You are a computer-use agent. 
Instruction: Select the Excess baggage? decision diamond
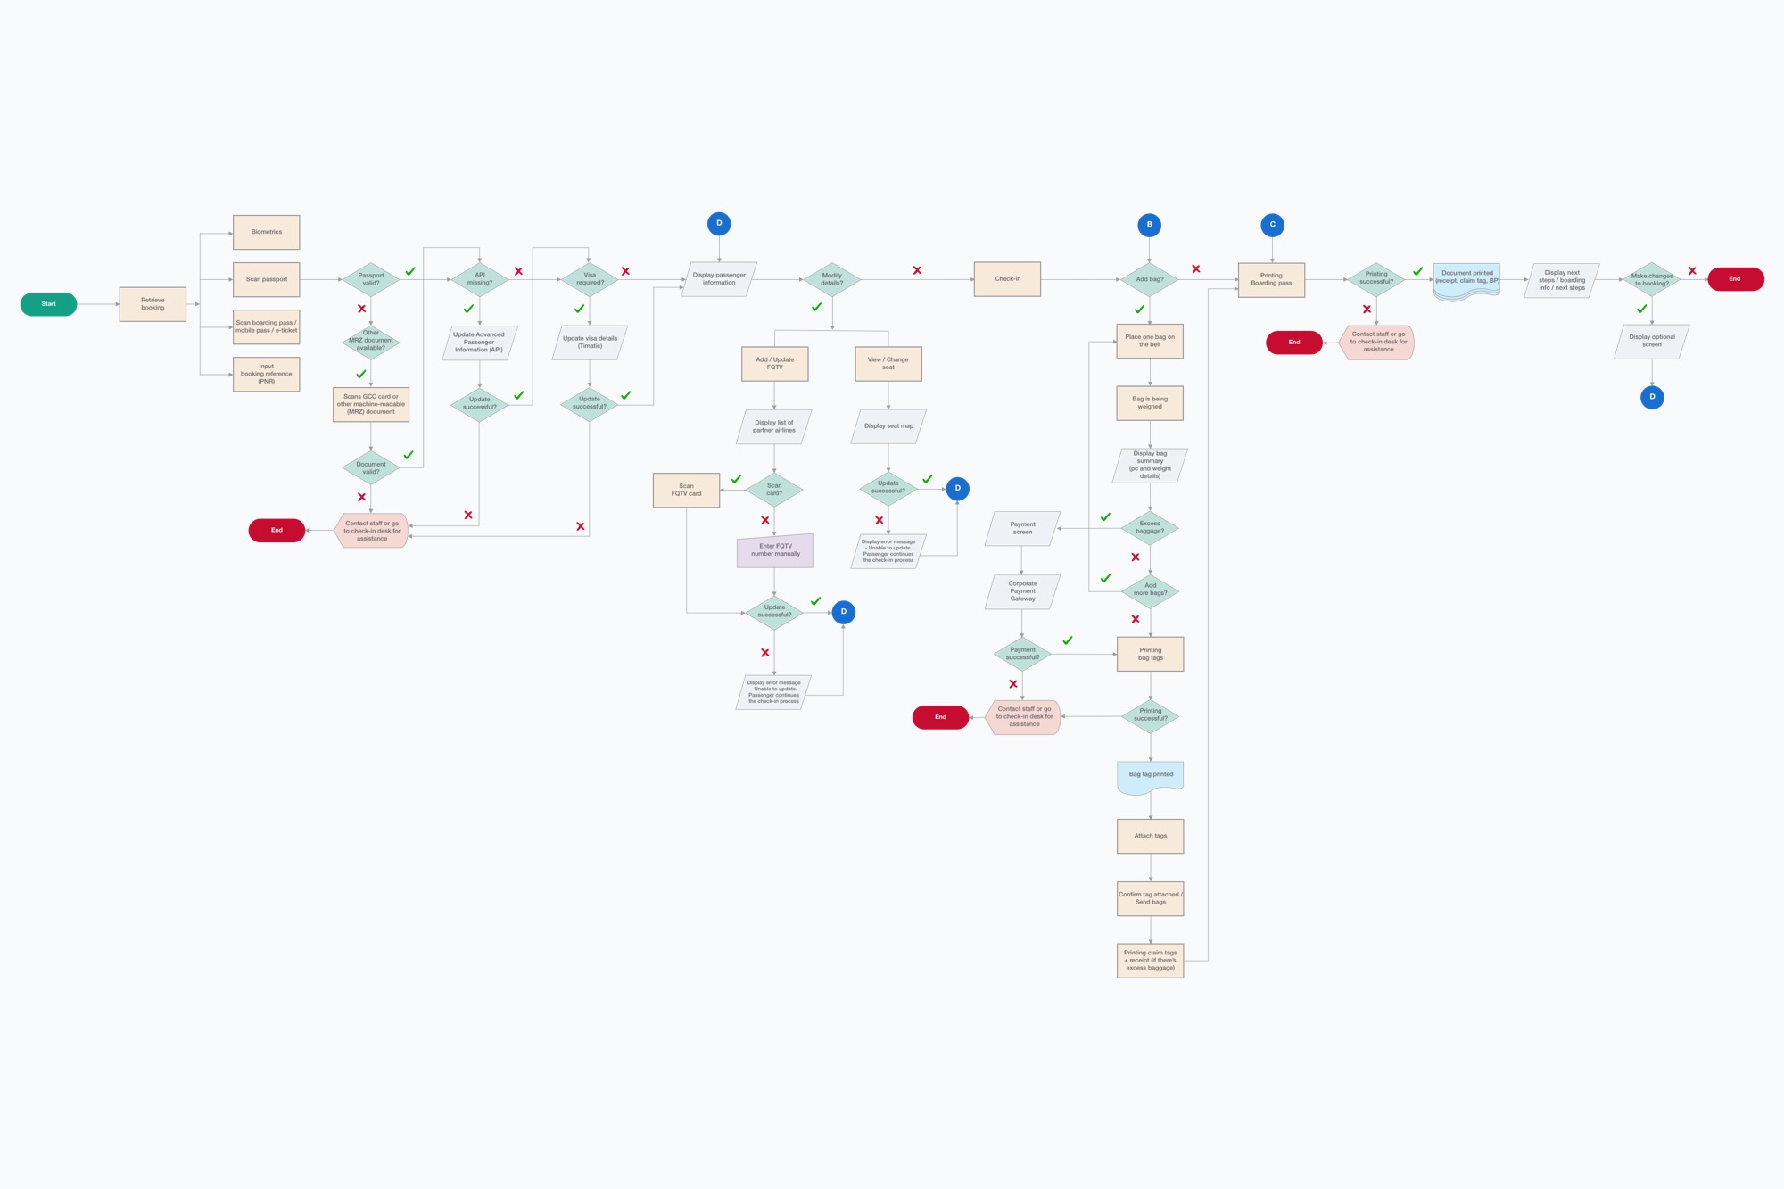[1149, 527]
